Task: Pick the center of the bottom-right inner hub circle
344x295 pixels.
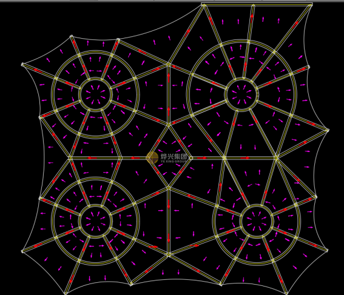Action: click(257, 221)
